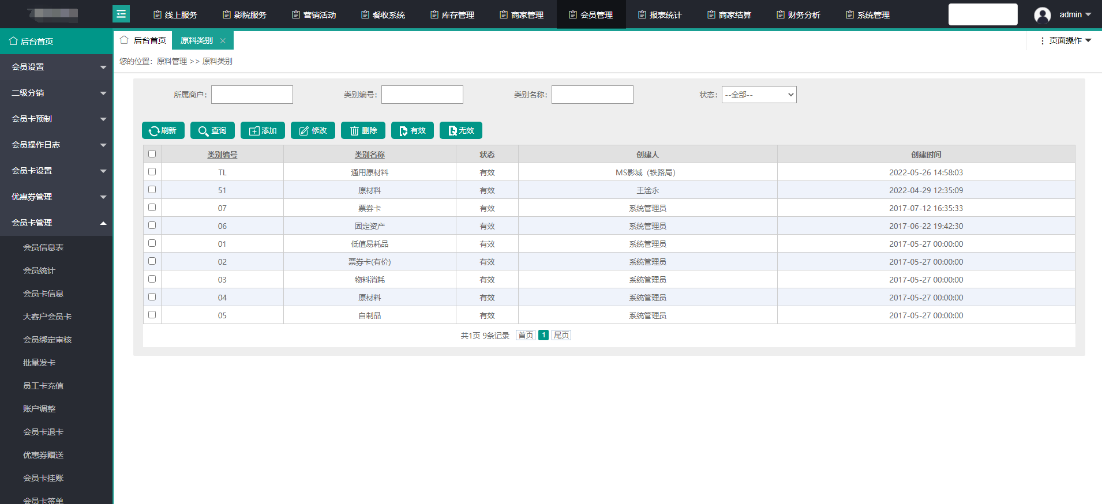Click the clipboard icon beside 线上服务
This screenshot has width=1102, height=504.
click(158, 14)
